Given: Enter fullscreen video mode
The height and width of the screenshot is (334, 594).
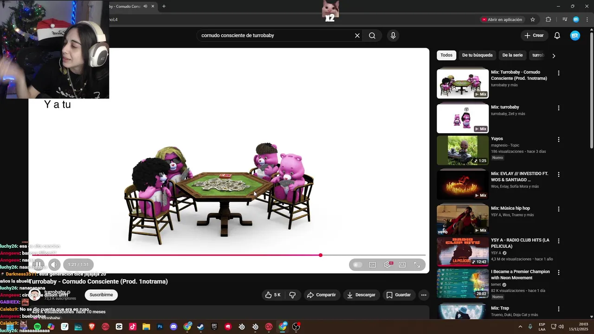Looking at the screenshot, I should 417,265.
